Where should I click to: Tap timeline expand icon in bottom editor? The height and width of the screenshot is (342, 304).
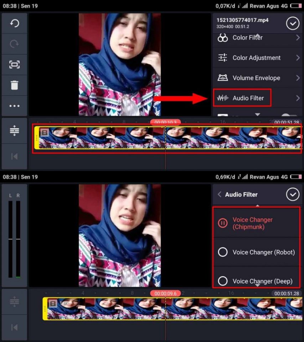14,302
